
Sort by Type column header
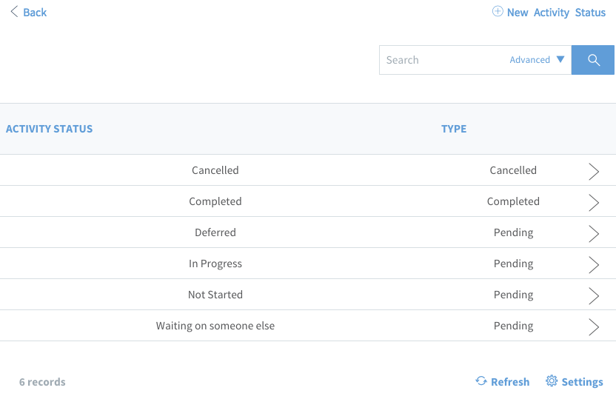coord(454,129)
